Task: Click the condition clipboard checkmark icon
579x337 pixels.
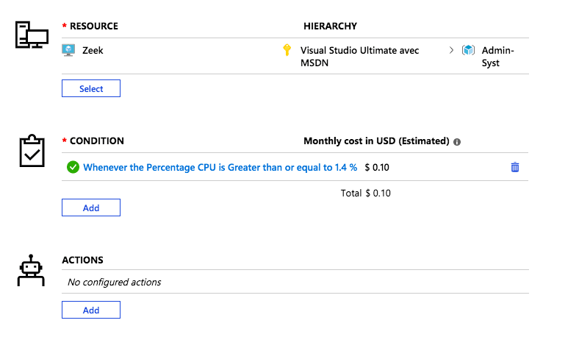Action: click(31, 151)
